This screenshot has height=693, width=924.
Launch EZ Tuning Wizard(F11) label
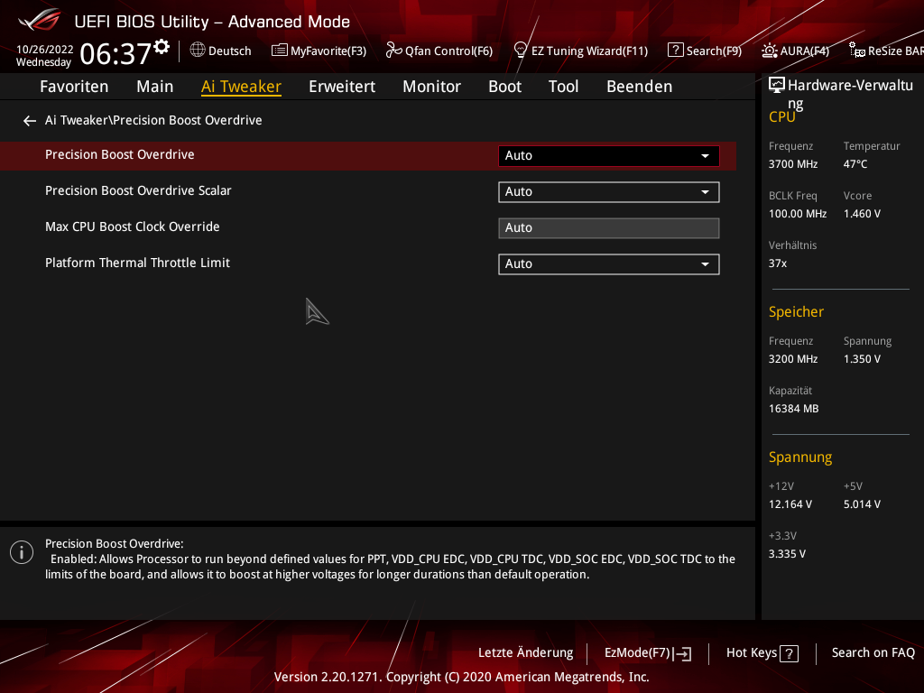click(589, 51)
